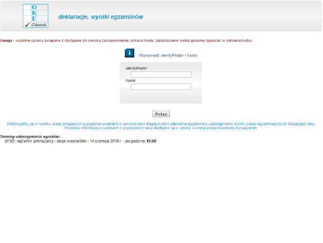Click the 'G192 - egzamin gimnazjalny' line
The height and width of the screenshot is (243, 323).
coord(80,141)
